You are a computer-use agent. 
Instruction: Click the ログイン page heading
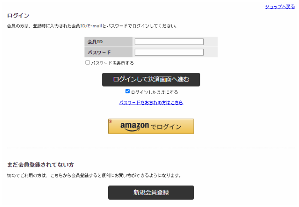(18, 16)
